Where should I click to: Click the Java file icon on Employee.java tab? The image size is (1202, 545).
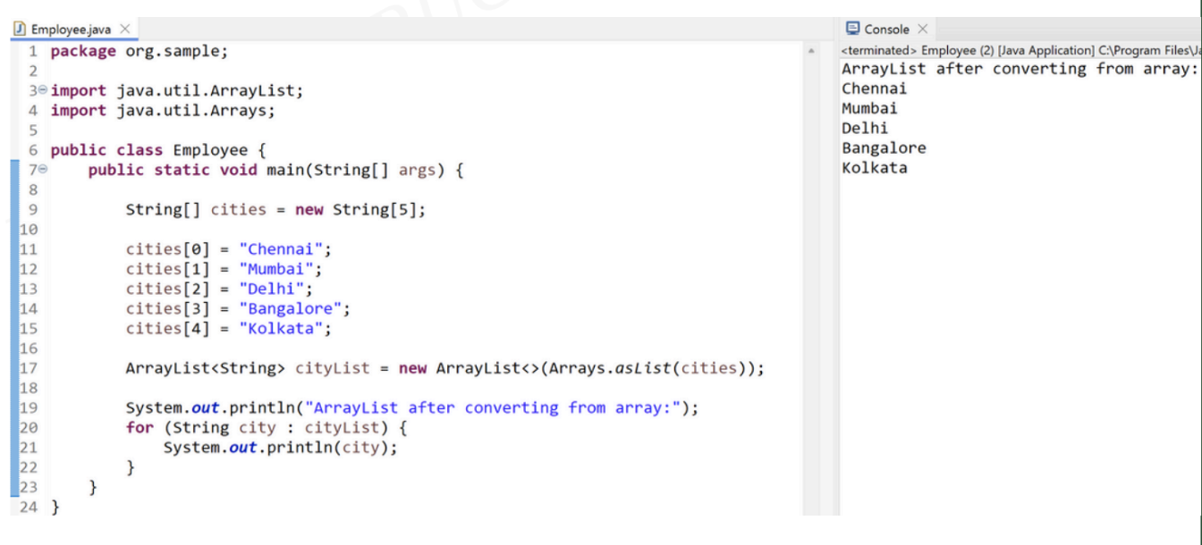tap(19, 29)
